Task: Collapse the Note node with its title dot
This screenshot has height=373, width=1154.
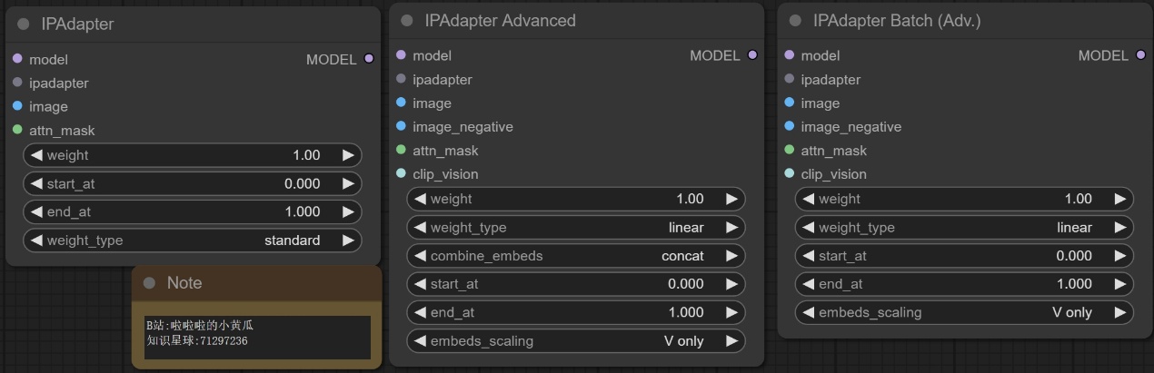Action: [149, 283]
